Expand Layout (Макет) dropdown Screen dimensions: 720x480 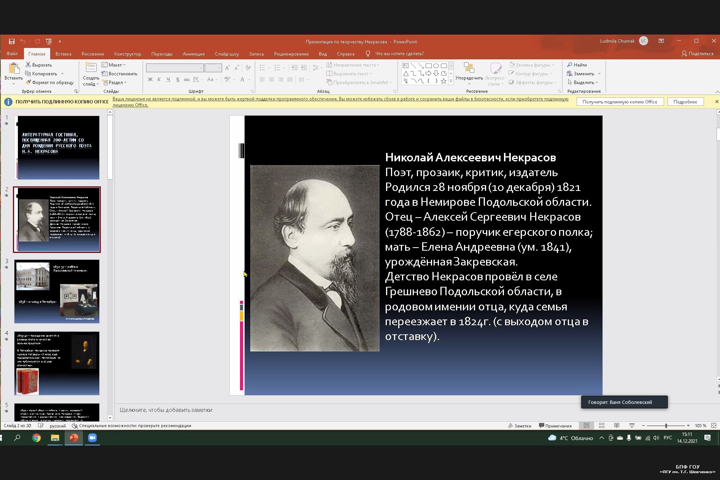point(114,65)
